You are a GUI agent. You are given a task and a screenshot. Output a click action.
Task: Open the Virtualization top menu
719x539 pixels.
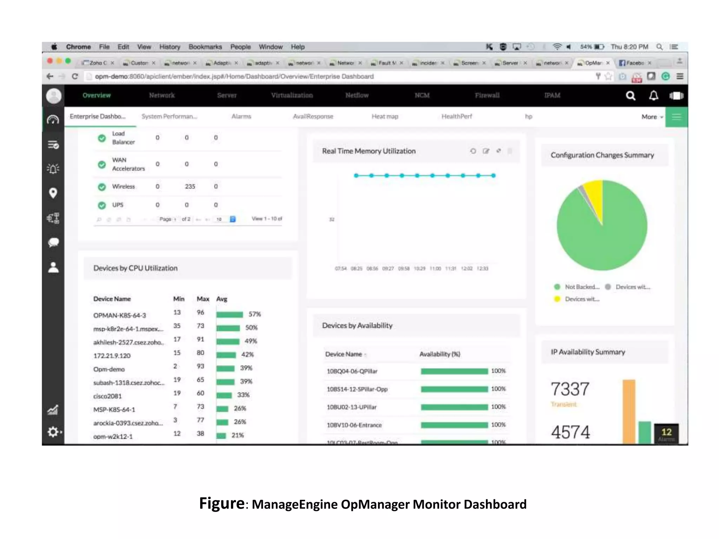point(292,95)
